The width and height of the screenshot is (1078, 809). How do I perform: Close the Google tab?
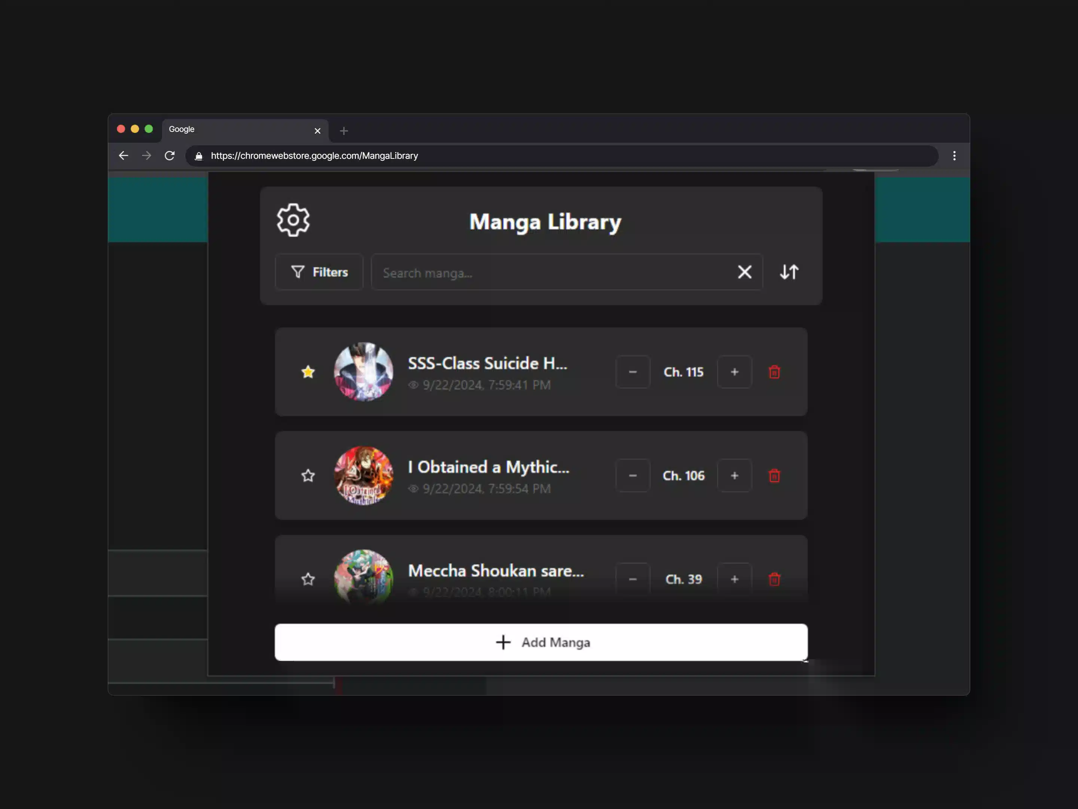317,131
